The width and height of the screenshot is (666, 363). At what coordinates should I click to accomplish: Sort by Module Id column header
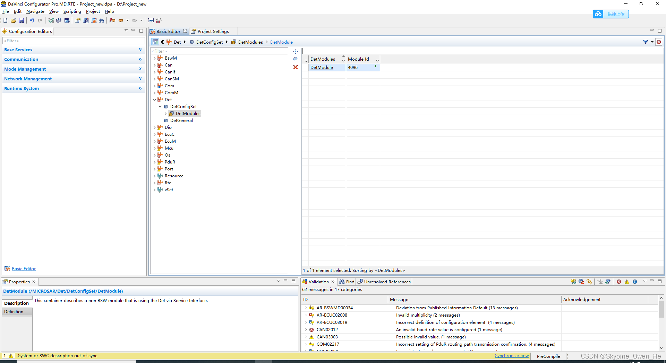[362, 59]
